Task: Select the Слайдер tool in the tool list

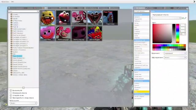Action: (x=141, y=31)
